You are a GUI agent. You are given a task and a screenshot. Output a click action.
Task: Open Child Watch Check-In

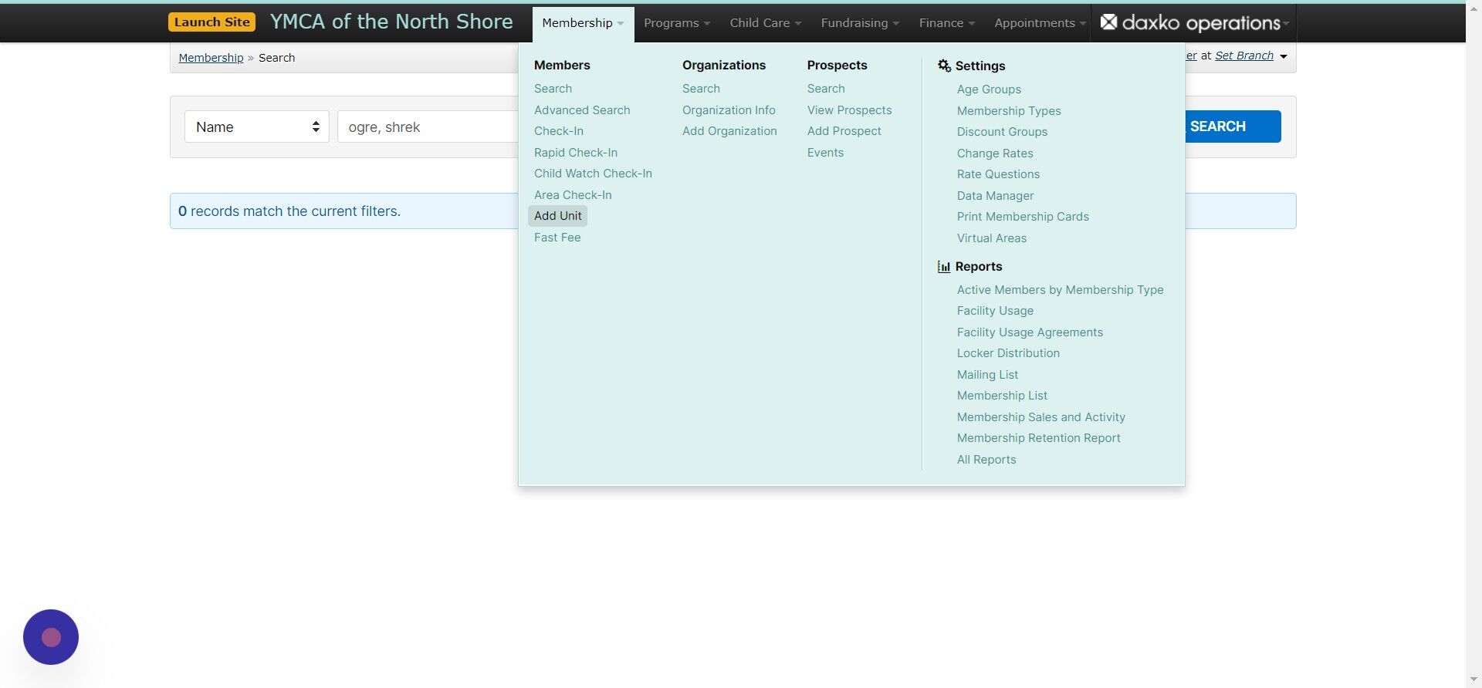point(593,174)
